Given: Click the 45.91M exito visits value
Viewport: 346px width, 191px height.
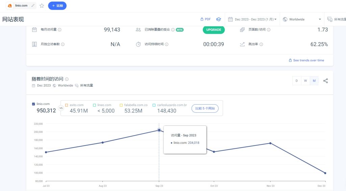Looking at the screenshot, I should click(x=79, y=111).
